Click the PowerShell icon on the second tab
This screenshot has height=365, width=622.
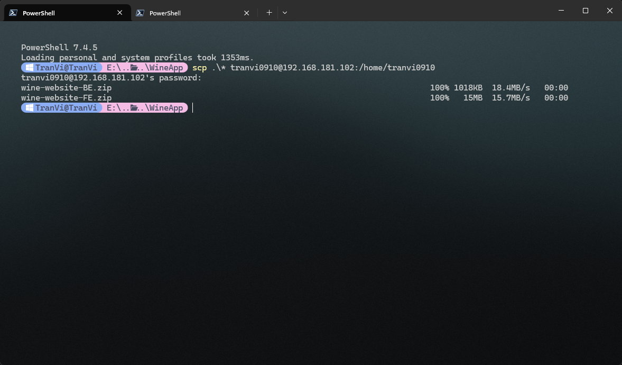pos(140,13)
